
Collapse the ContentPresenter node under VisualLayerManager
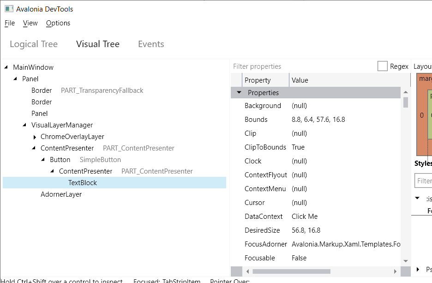pos(34,148)
